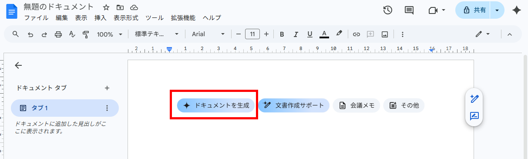The width and height of the screenshot is (528, 159).
Task: Open the 挿入 menu
Action: pos(101,18)
